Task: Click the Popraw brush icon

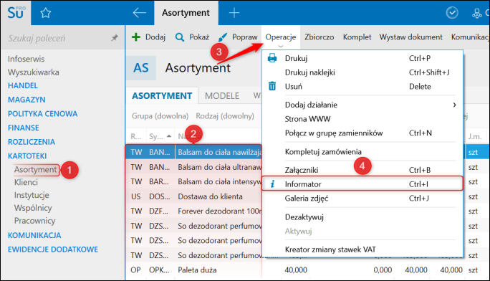Action: pyautogui.click(x=223, y=37)
